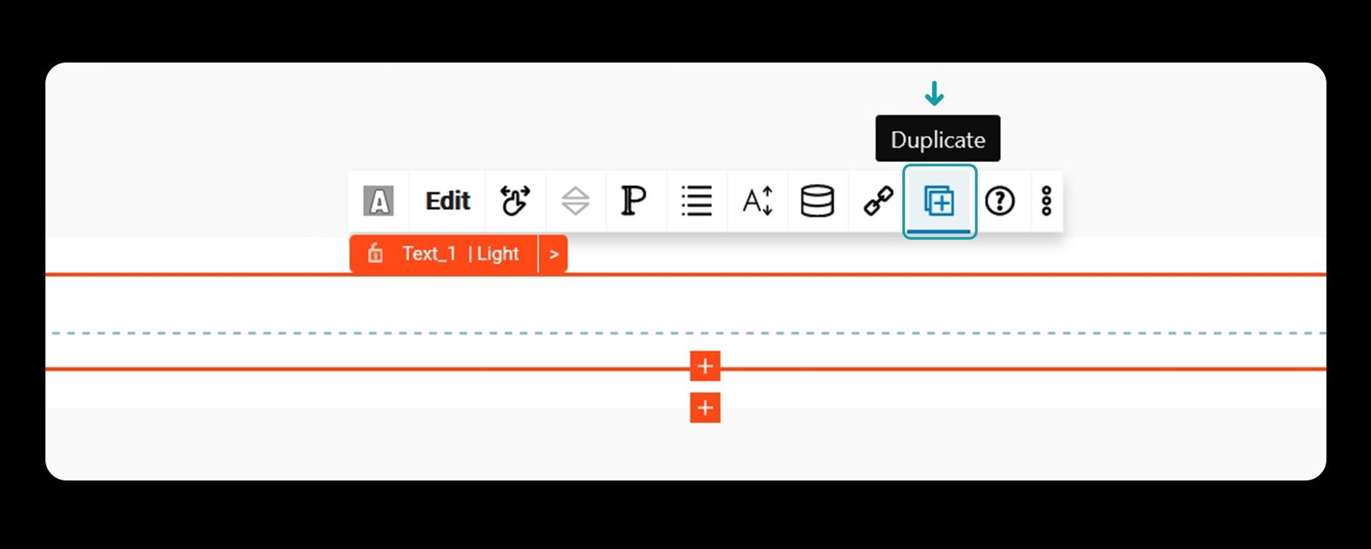
Task: Connect to data via database icon
Action: tap(817, 201)
